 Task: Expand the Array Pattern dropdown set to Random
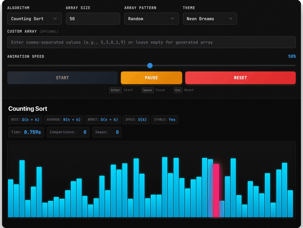[x=151, y=19]
